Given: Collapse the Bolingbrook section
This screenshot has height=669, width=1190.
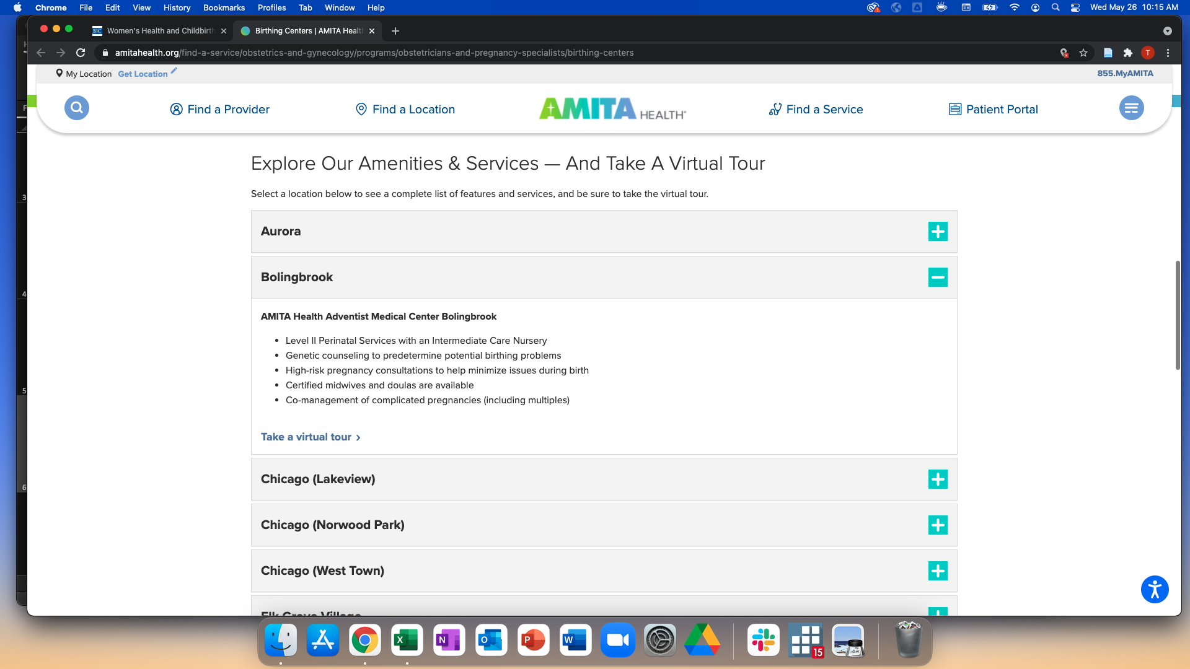Looking at the screenshot, I should click(938, 278).
